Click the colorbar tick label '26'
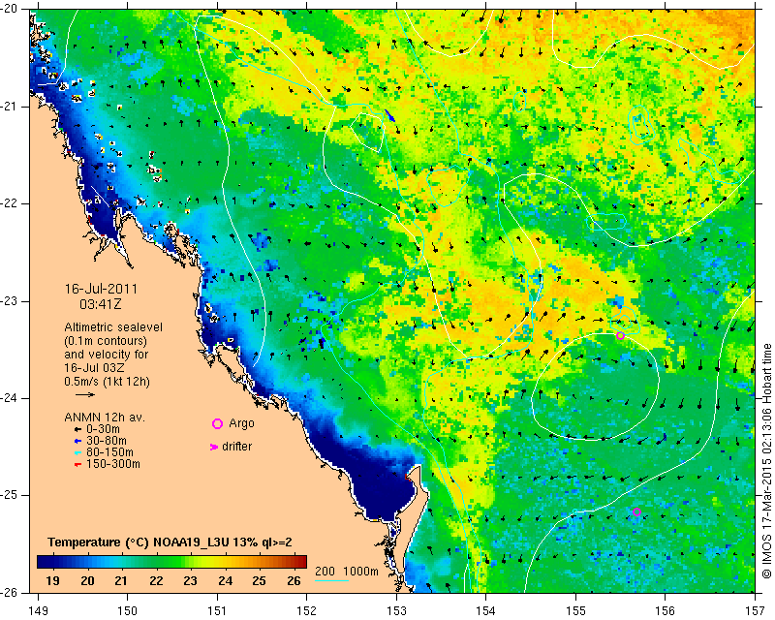This screenshot has width=775, height=620. pos(294,580)
